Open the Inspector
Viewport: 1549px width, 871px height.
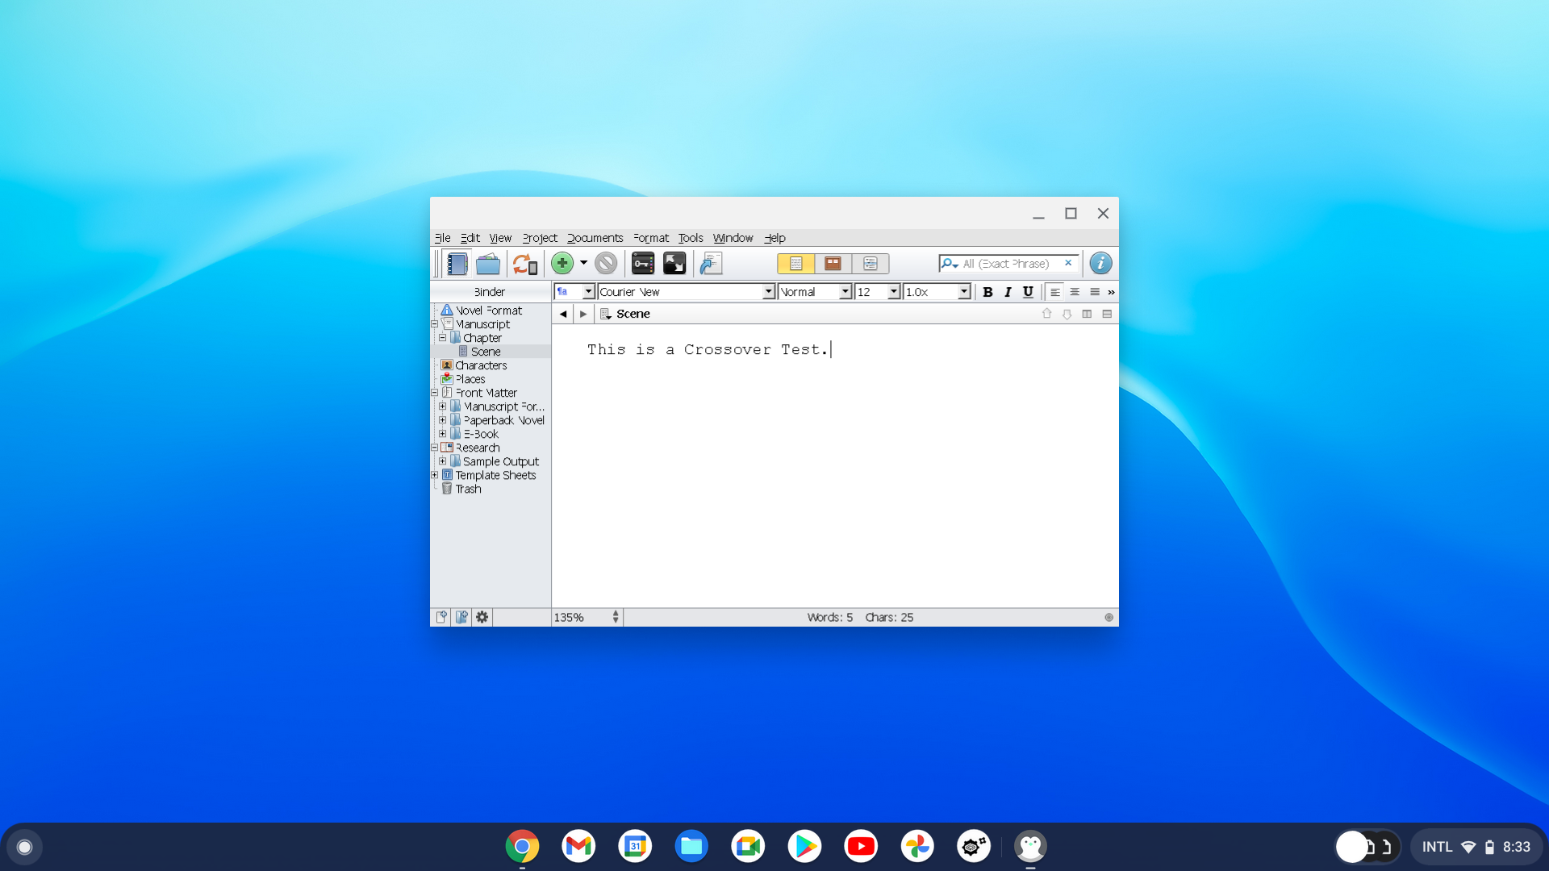coord(1100,263)
